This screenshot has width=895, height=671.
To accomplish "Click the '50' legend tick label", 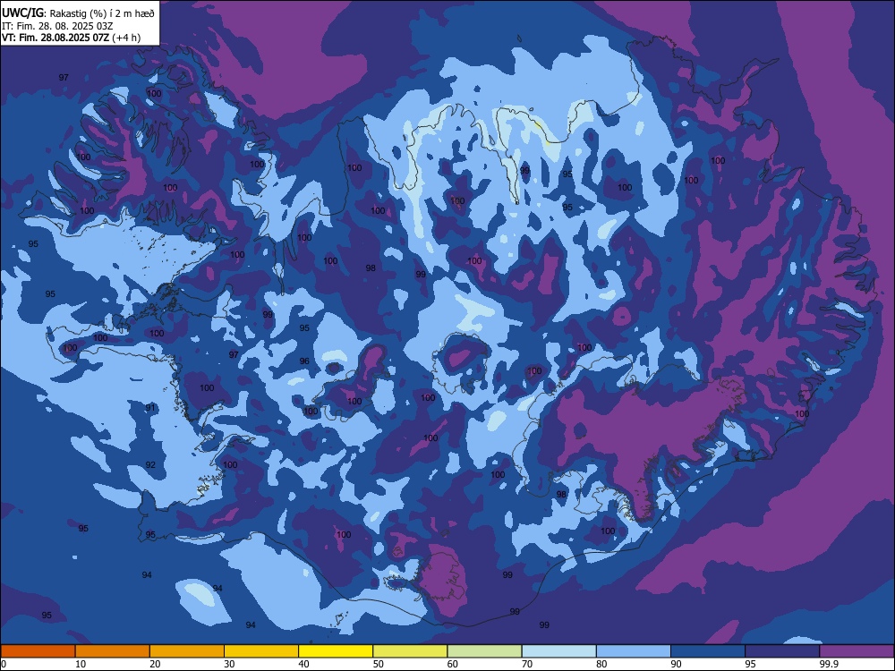I will (x=378, y=664).
